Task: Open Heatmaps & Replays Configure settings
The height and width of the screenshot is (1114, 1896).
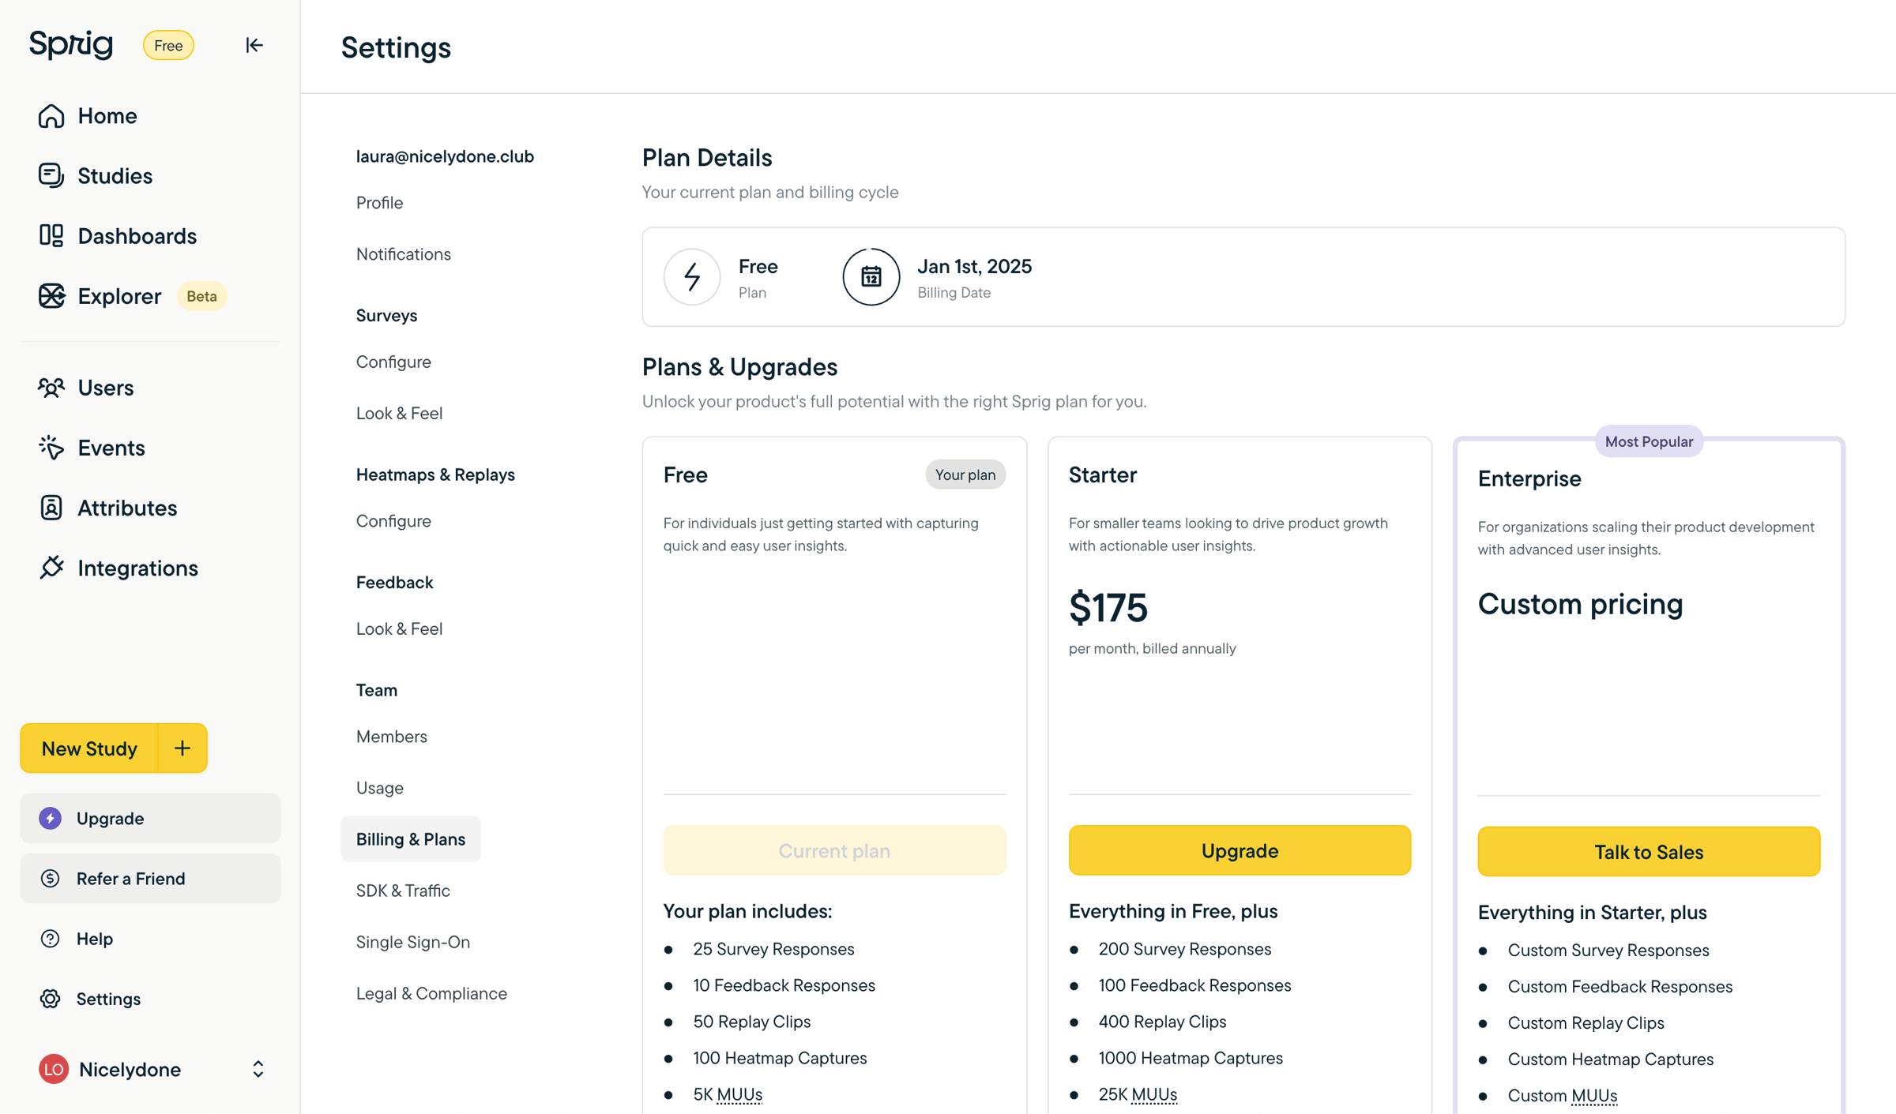Action: click(393, 521)
